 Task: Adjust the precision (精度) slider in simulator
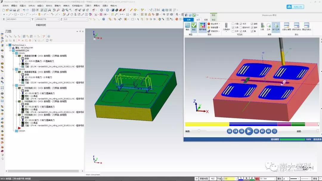(x=199, y=131)
